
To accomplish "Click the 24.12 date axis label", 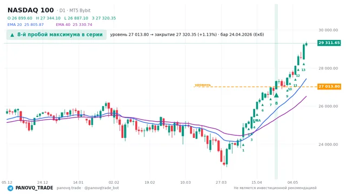I will pos(43,182).
